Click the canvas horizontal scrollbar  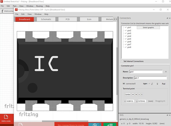tap(65, 121)
